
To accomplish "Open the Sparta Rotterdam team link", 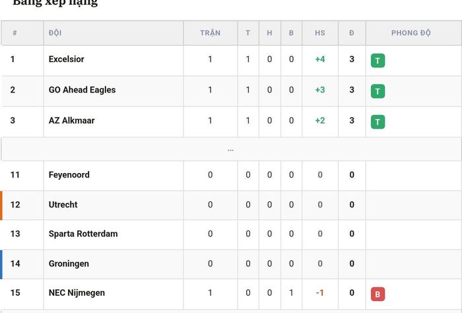I will click(x=83, y=234).
